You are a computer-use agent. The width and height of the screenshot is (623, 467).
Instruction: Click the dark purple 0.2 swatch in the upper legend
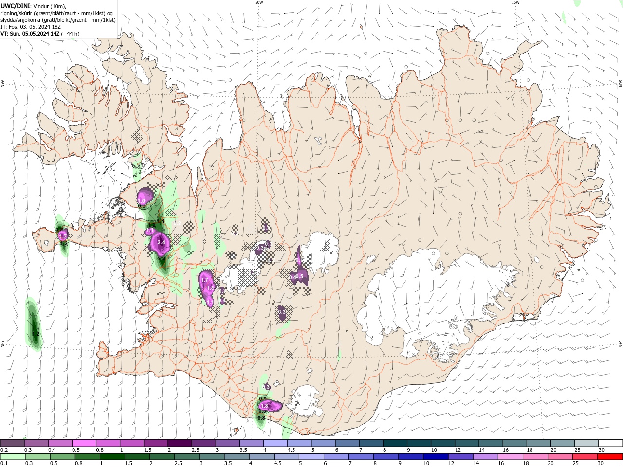coord(12,443)
